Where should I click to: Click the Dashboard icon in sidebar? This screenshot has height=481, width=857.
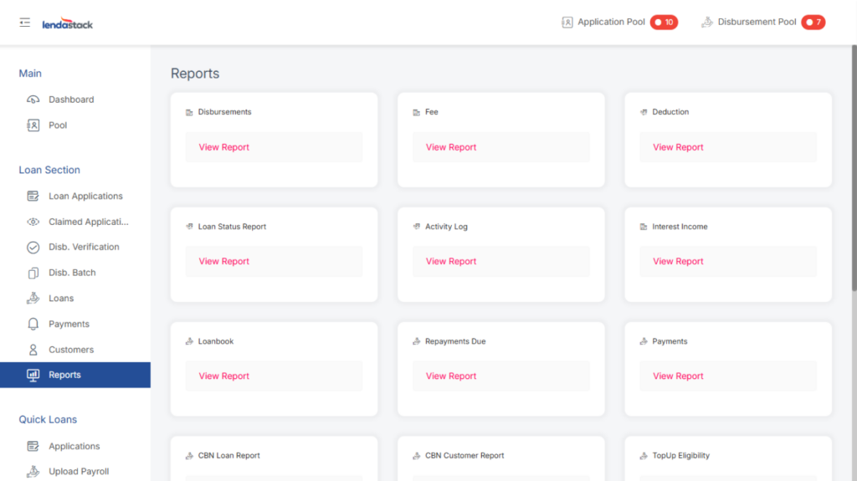click(x=33, y=100)
